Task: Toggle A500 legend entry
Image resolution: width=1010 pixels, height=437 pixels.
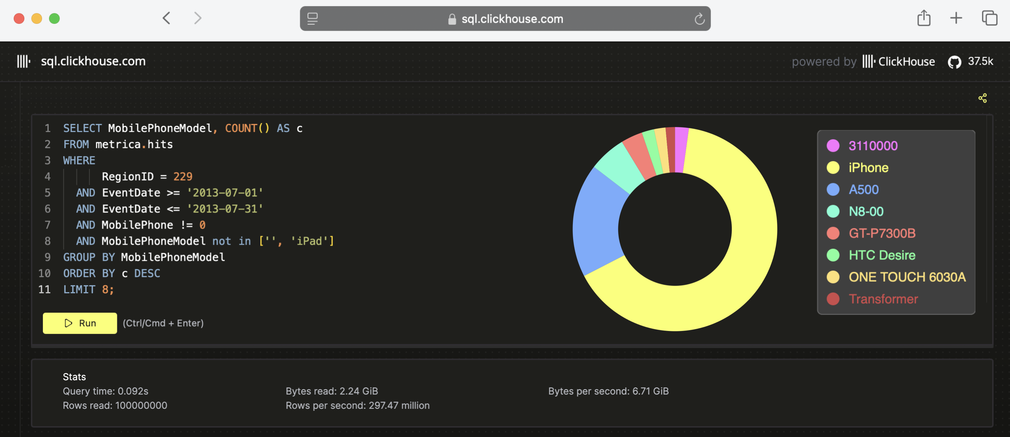Action: 863,189
